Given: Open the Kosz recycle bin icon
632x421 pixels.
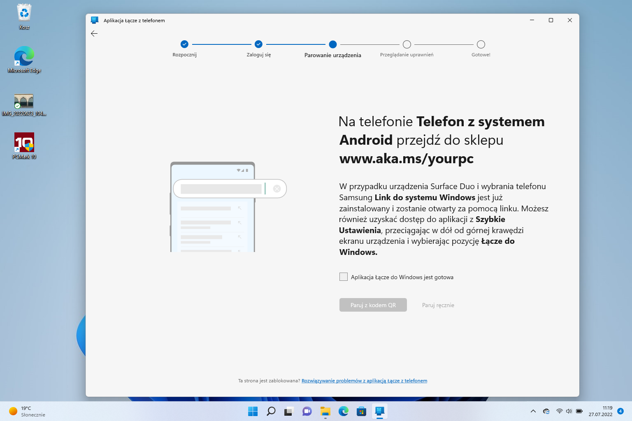Looking at the screenshot, I should pos(24,13).
